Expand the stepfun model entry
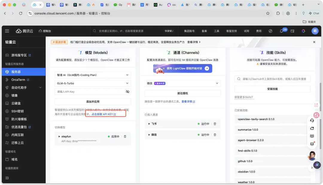Image resolution: width=323 pixels, height=185 pixels. pyautogui.click(x=59, y=137)
